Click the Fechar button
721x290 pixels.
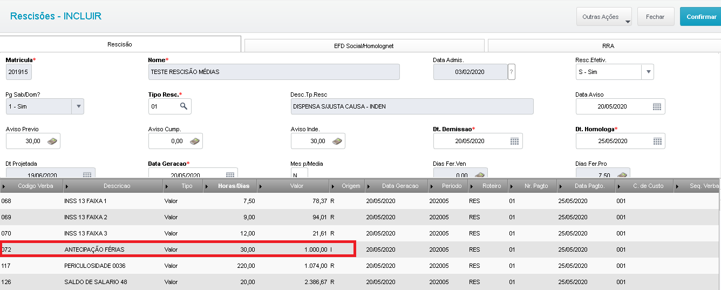point(655,17)
